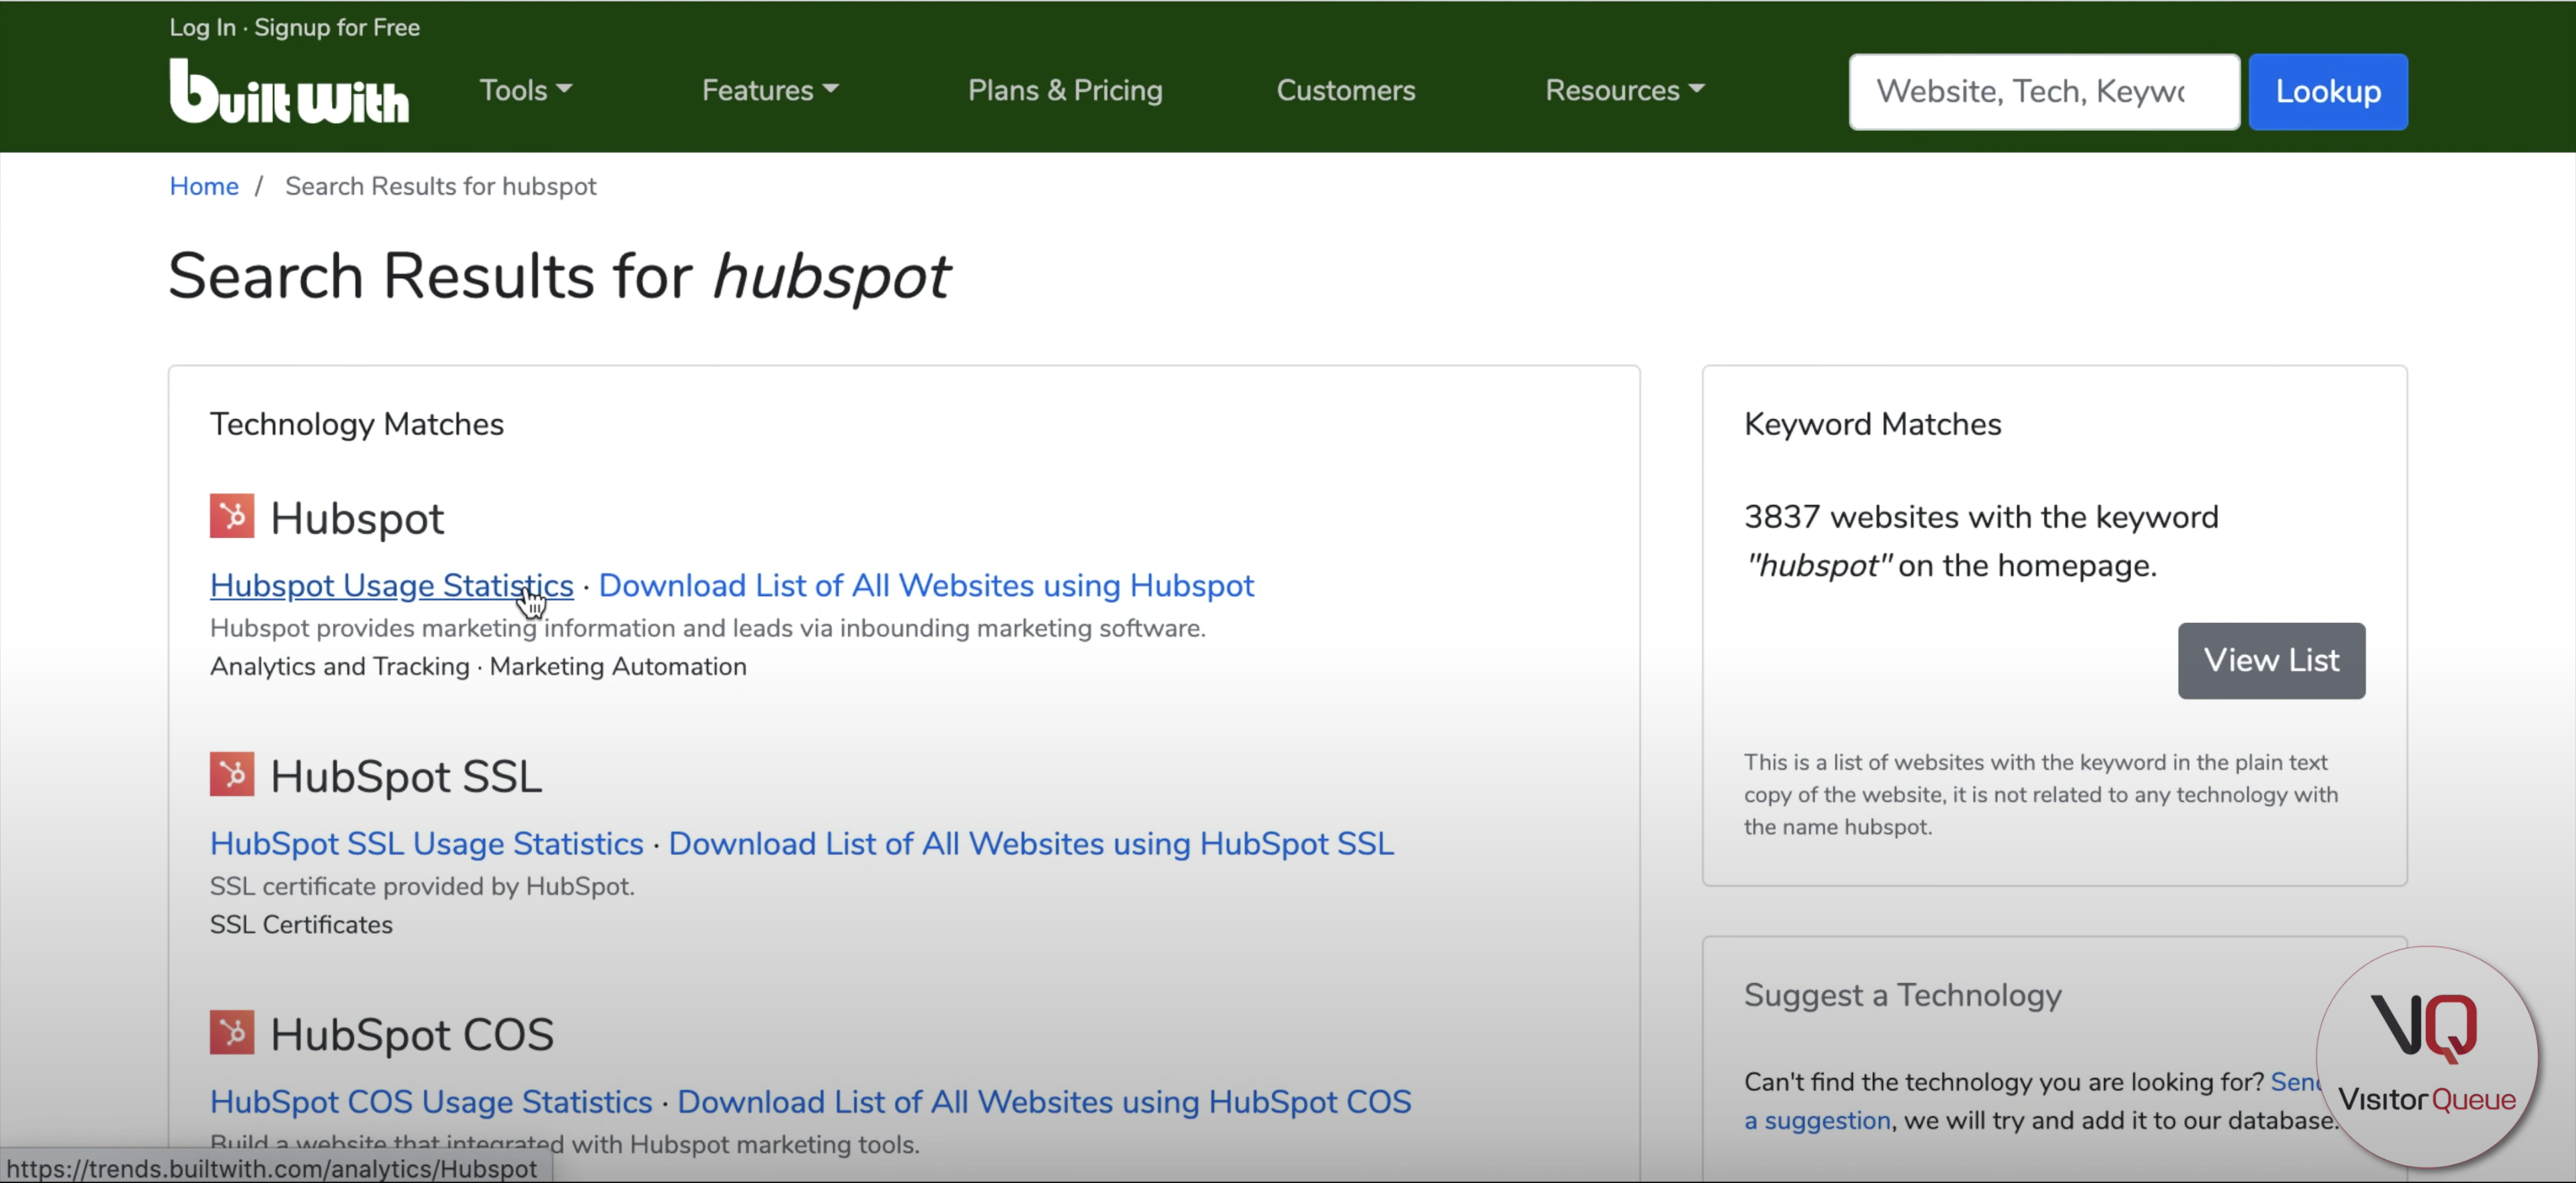Click the HubSpot COS sprocket icon
Viewport: 2576px width, 1183px height.
point(232,1032)
